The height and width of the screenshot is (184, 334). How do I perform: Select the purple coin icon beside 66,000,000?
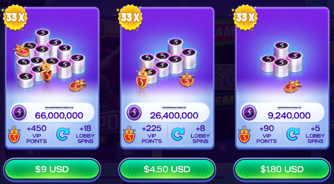tap(19, 112)
